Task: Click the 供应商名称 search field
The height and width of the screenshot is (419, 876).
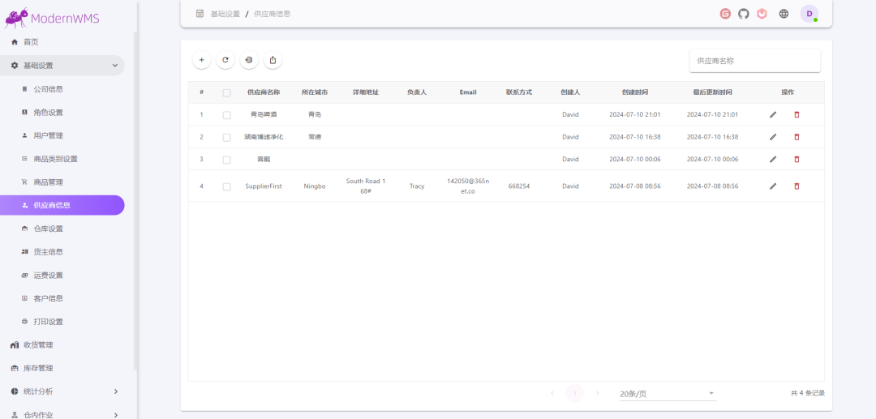Action: [754, 61]
